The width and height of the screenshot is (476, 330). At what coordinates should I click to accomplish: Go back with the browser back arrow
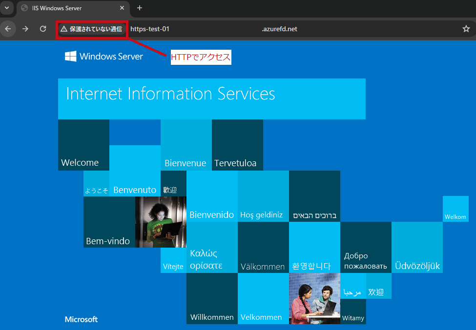tap(8, 29)
